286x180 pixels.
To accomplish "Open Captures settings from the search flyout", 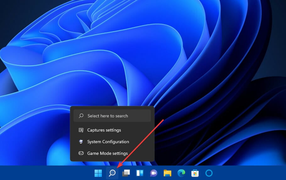I will [x=112, y=130].
